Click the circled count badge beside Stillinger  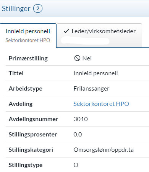38,8
